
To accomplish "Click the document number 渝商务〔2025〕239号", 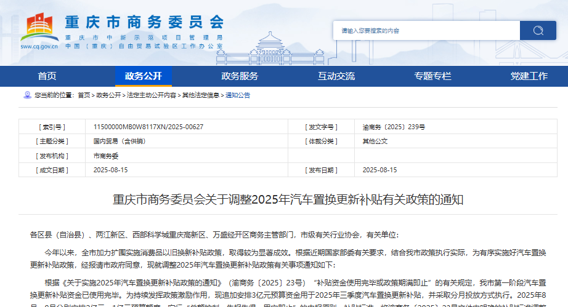I will pyautogui.click(x=394, y=127).
